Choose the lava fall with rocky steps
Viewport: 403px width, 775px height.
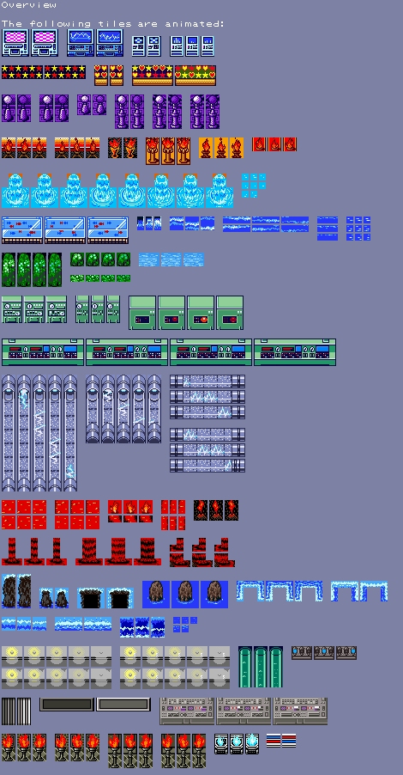click(x=202, y=552)
